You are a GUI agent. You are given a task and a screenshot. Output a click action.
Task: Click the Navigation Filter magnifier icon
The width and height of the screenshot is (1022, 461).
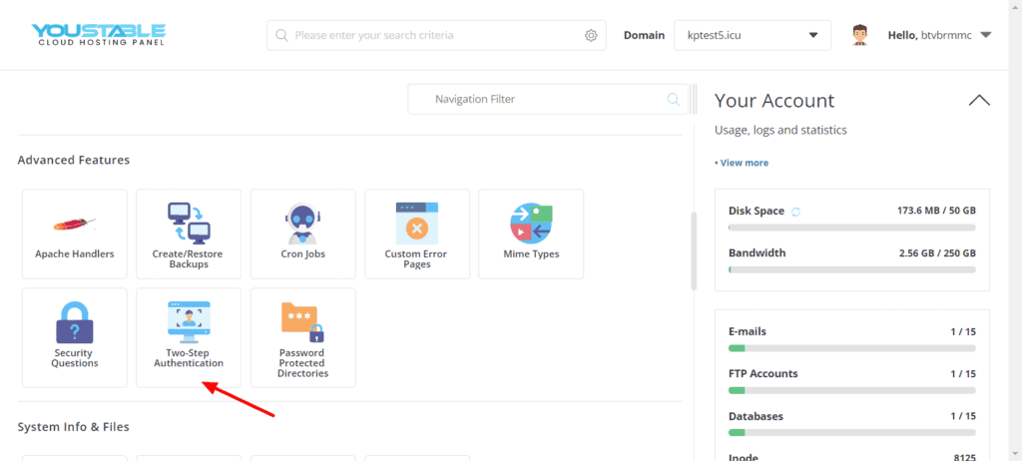coord(674,100)
